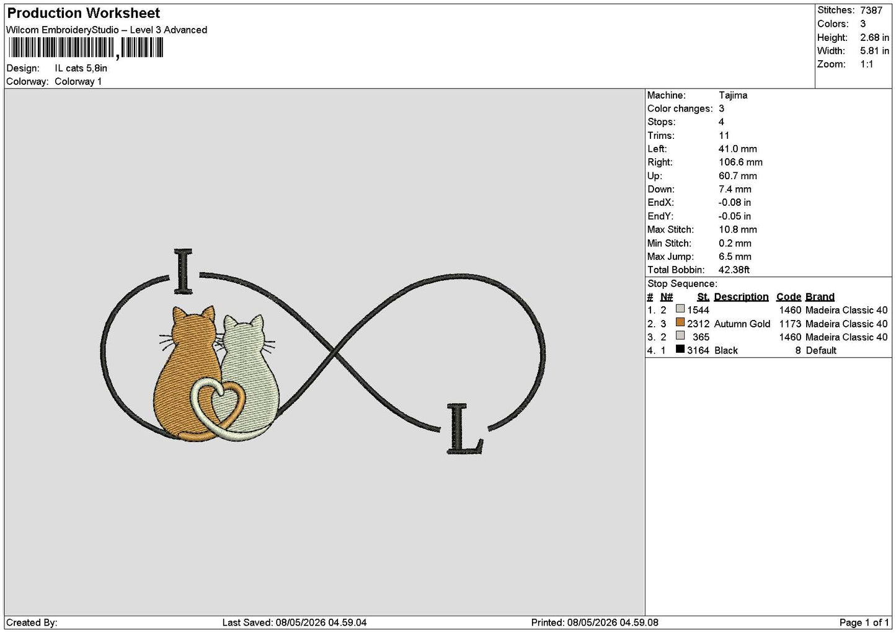Click the Total Bobbin value '42.38ft'
Viewport: 896px width, 633px height.
click(x=734, y=270)
